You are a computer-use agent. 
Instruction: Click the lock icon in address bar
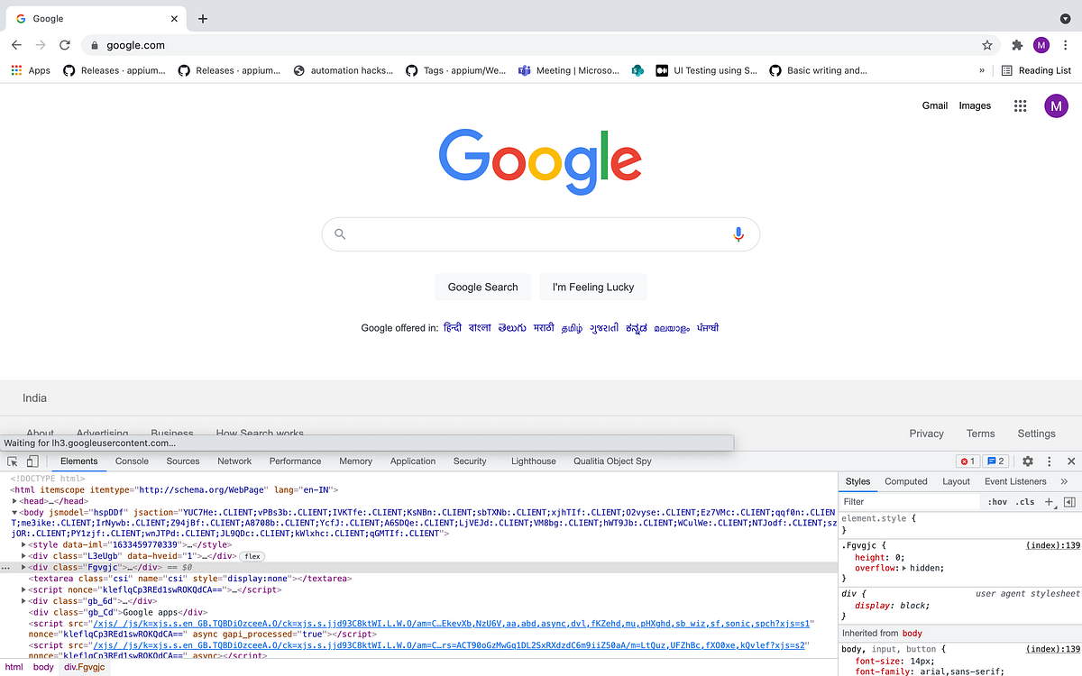94,45
